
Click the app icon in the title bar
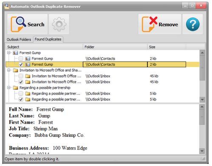click(7, 6)
